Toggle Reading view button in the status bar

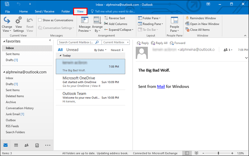(x=196, y=153)
